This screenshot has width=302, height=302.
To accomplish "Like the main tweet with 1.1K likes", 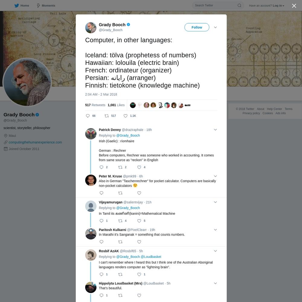I will (x=125, y=116).
